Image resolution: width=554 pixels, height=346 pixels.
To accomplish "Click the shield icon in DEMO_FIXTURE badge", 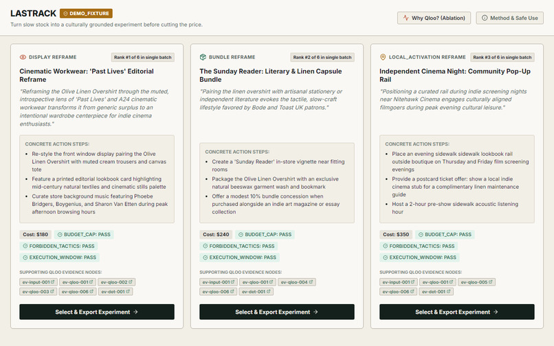I will tap(65, 14).
